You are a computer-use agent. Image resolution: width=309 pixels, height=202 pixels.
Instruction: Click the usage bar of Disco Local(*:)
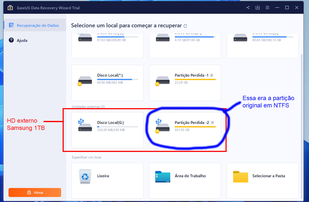coord(118,79)
